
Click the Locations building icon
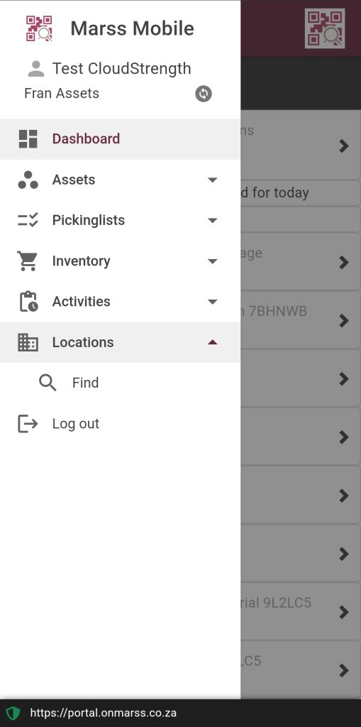point(28,342)
